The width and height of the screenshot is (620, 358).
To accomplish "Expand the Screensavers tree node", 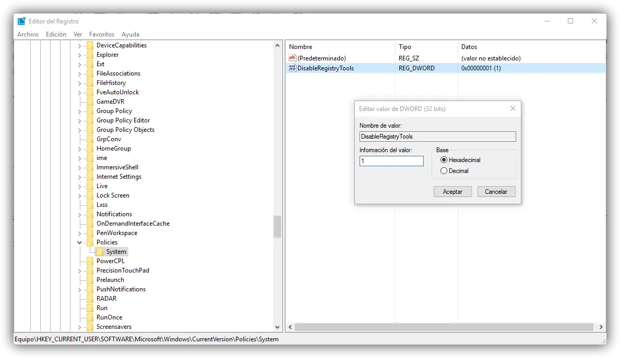I will [79, 327].
